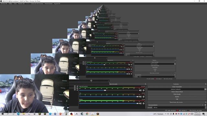Viewport: 207px width, 116px height.
Task: Click the REC timer in status bar
Action: [x=183, y=111]
